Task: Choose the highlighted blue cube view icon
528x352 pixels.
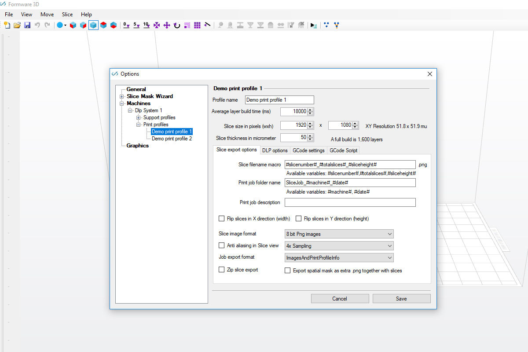Action: click(x=93, y=25)
